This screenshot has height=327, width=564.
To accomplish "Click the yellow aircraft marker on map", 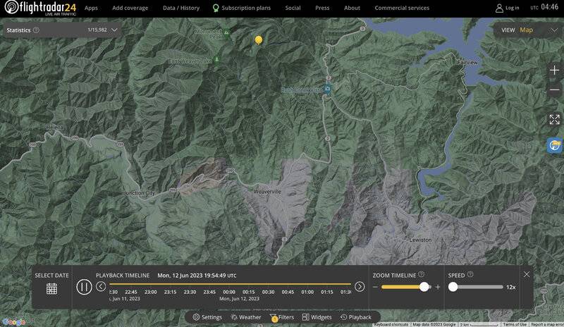I will (x=259, y=41).
